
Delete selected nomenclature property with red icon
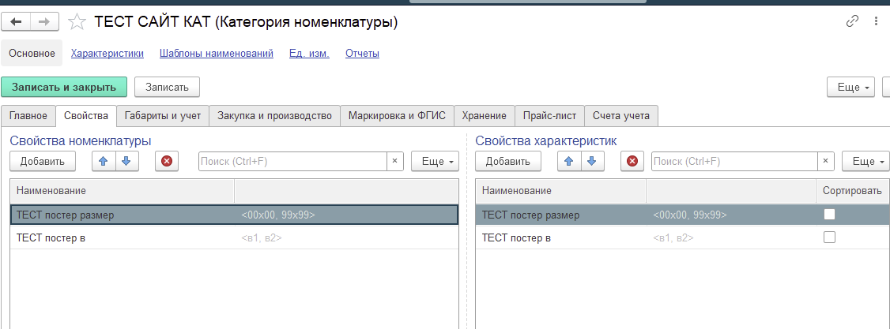pos(166,161)
